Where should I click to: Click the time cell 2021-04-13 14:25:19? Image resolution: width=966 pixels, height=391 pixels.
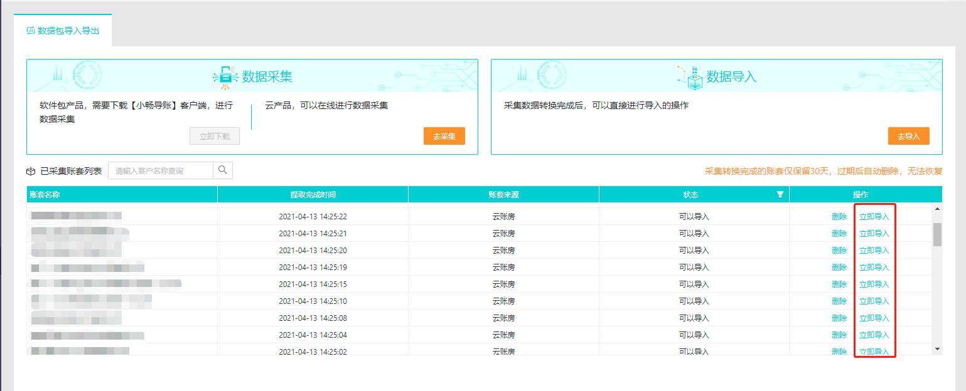(313, 268)
